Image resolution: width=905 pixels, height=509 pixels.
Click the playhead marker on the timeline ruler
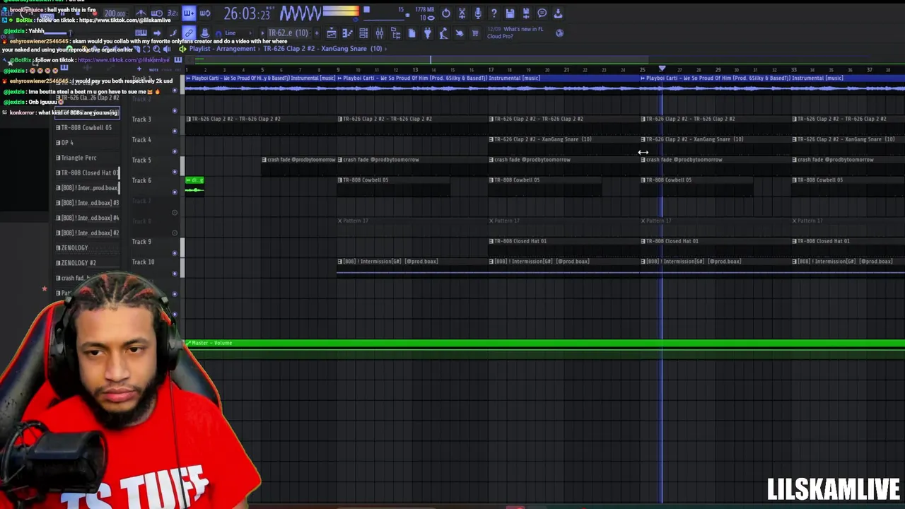[x=662, y=69]
